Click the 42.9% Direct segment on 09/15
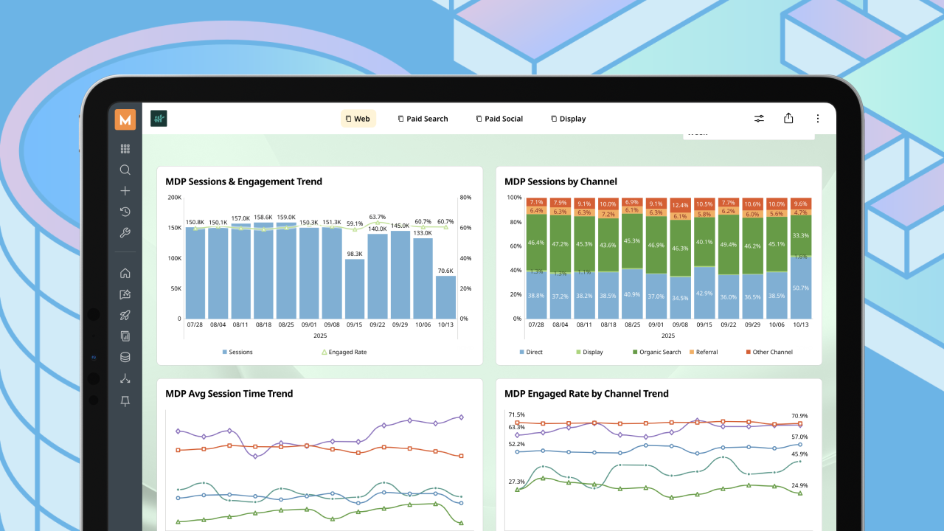The height and width of the screenshot is (531, 944). pos(704,293)
